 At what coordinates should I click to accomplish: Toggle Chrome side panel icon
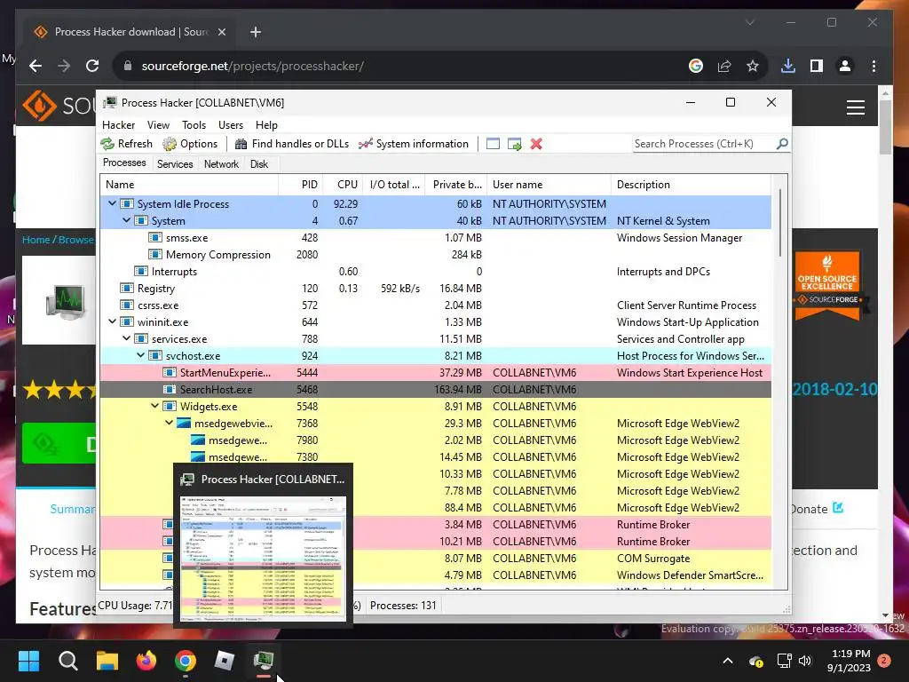pos(817,66)
